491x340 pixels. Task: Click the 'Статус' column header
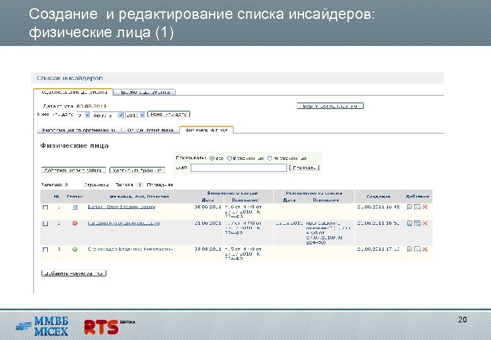pyautogui.click(x=75, y=196)
